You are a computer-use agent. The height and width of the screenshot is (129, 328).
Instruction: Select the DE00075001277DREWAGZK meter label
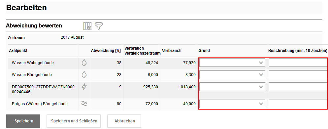coord(43,89)
